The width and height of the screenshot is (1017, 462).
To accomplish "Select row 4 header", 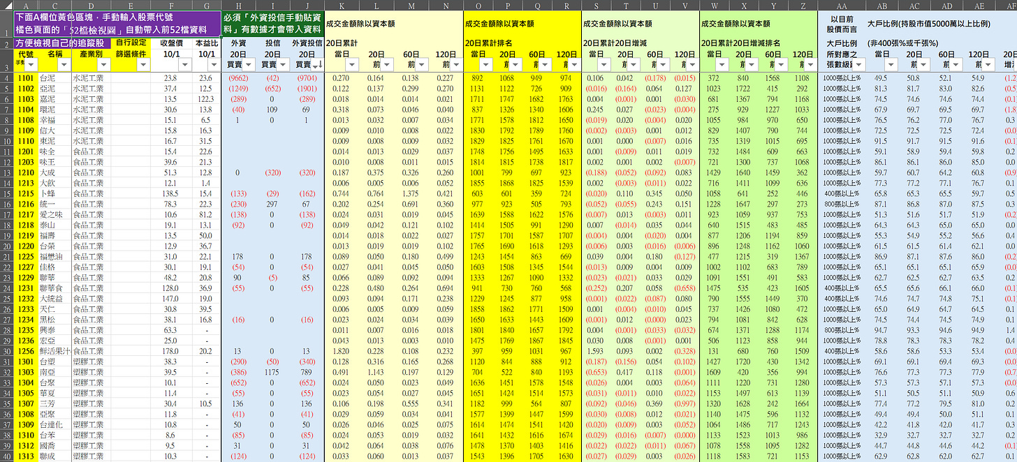I will 6,78.
